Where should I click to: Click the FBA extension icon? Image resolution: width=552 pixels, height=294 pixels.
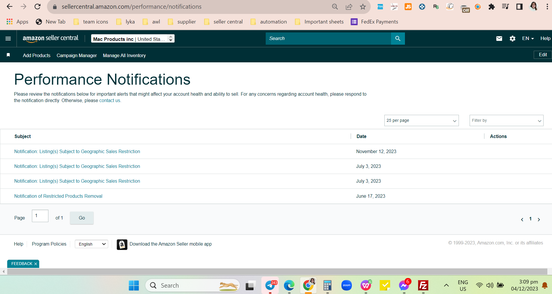tap(380, 7)
